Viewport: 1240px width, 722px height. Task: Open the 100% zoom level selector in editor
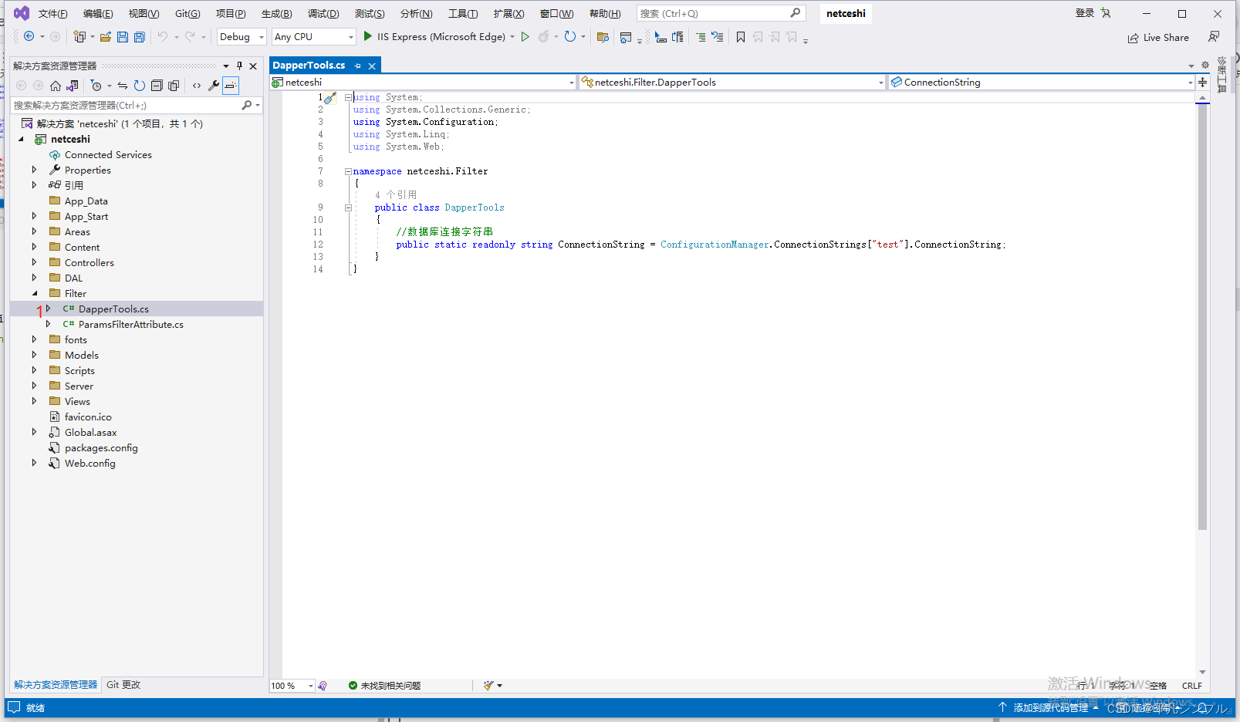pos(292,685)
